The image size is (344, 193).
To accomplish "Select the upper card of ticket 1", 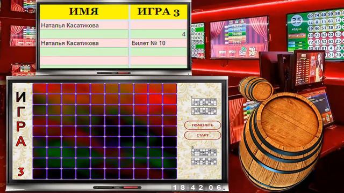I will coord(204,102).
